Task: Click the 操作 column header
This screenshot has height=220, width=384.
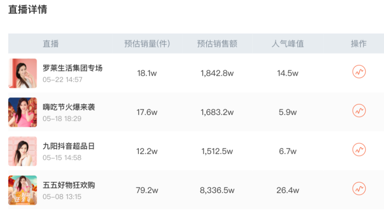Action: tap(359, 44)
